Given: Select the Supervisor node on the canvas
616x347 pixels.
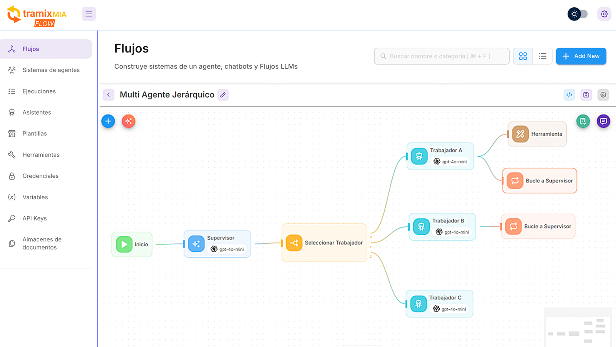Looking at the screenshot, I should point(217,244).
